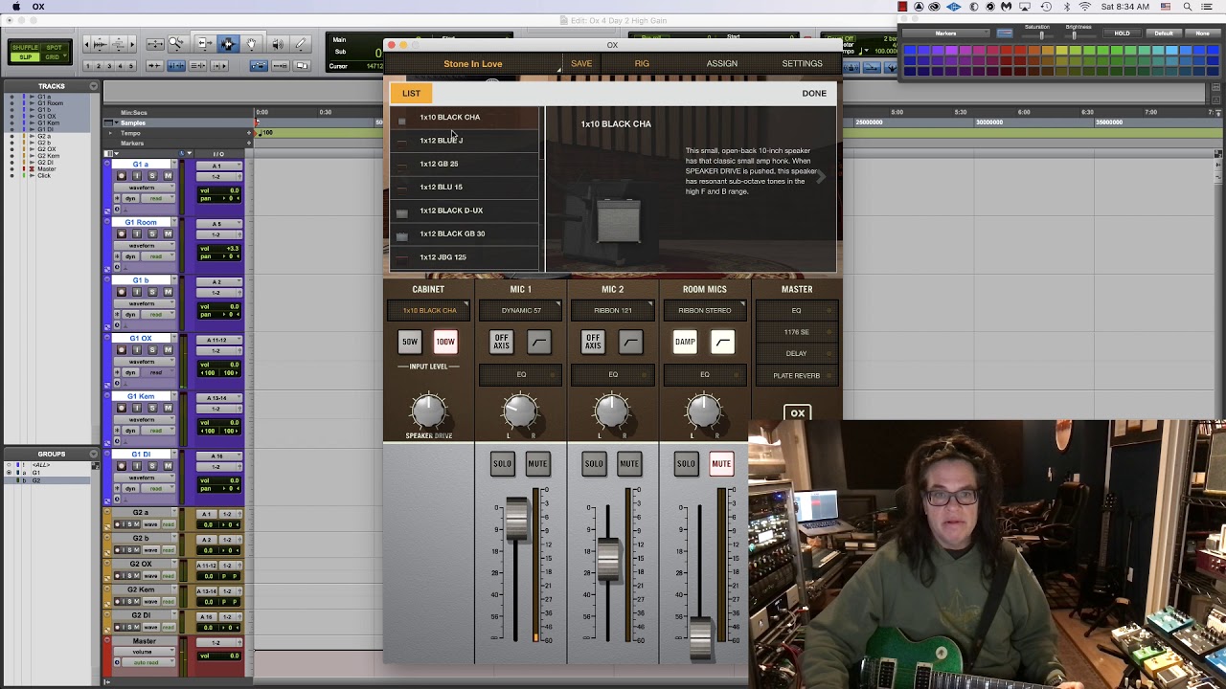Record-enable the G1 a track

[122, 176]
